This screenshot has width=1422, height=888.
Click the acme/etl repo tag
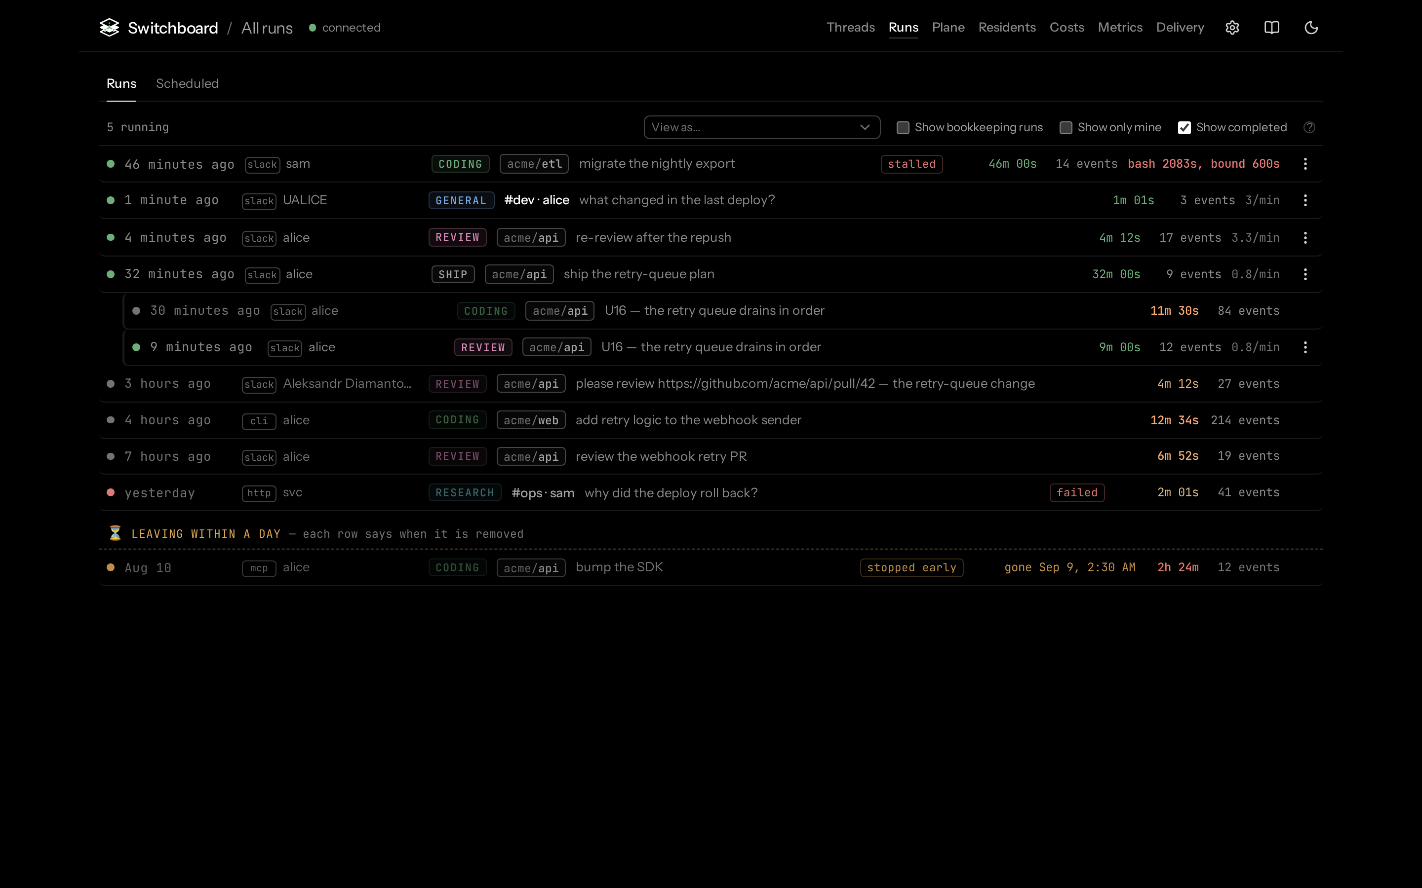click(x=534, y=164)
